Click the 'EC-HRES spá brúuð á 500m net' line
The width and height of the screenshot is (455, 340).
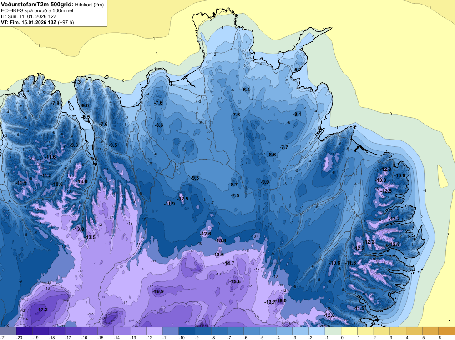(x=37, y=10)
